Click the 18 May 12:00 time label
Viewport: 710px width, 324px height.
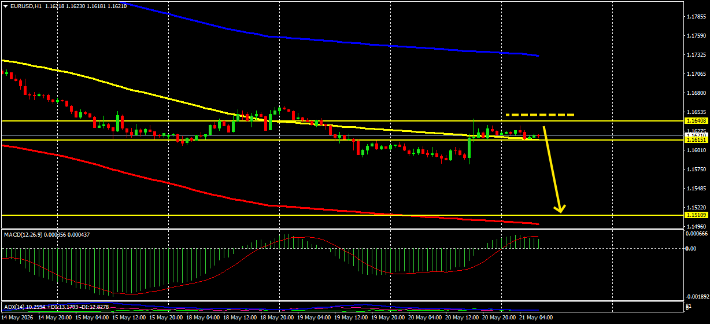(x=241, y=318)
